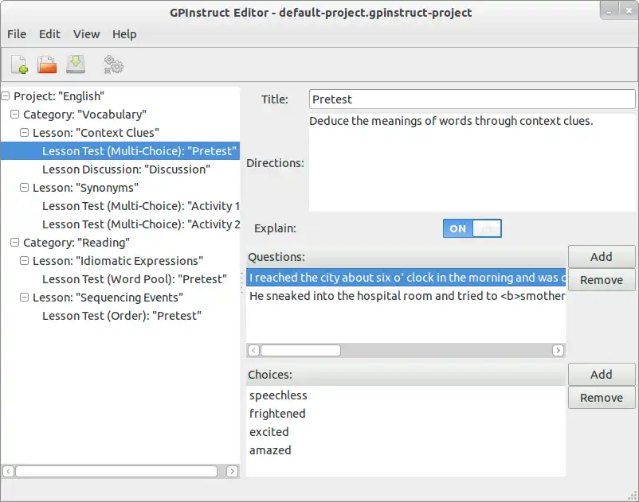Screen dimensions: 639x502
Task: Remove the selected question with the Questions Remove button
Action: click(602, 280)
